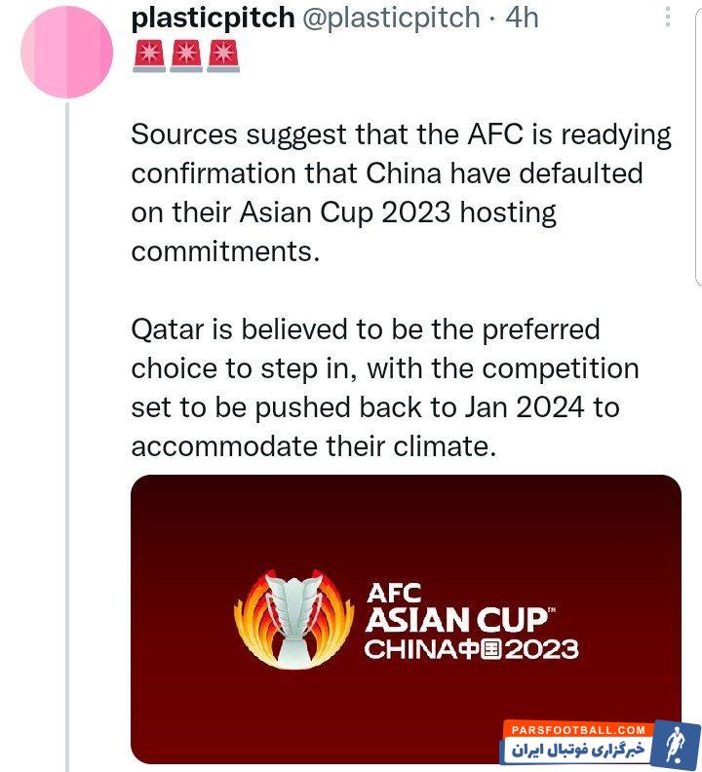
Task: Click the first red siren emoji
Action: click(x=149, y=57)
